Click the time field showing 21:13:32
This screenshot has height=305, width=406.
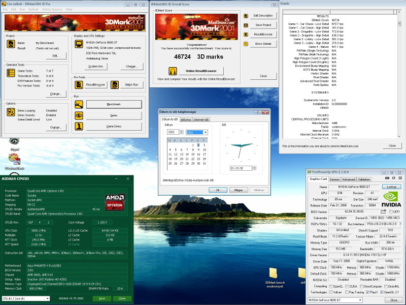click(x=241, y=168)
